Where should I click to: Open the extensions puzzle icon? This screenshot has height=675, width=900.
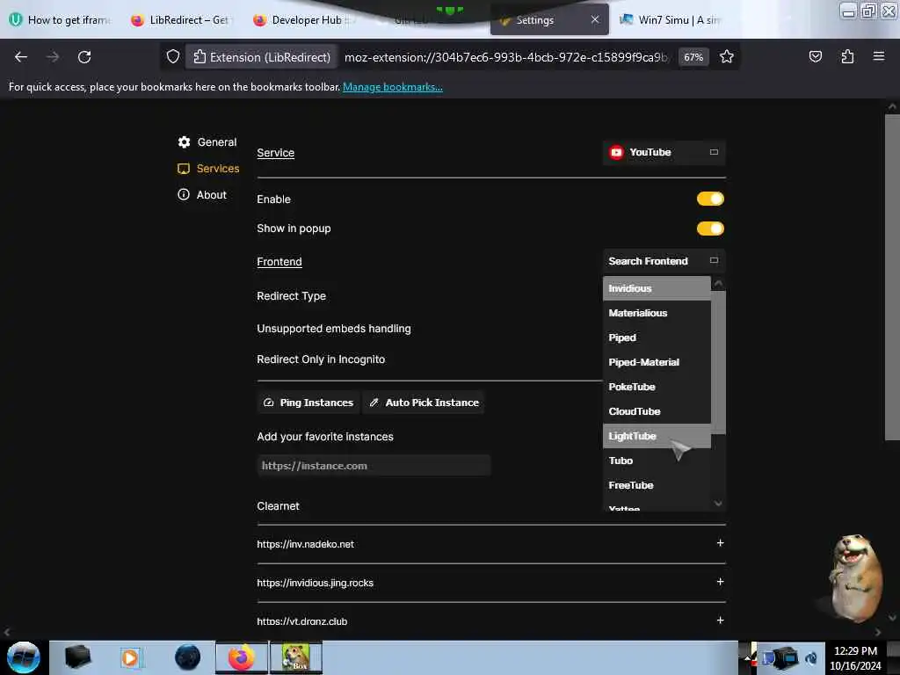point(847,57)
